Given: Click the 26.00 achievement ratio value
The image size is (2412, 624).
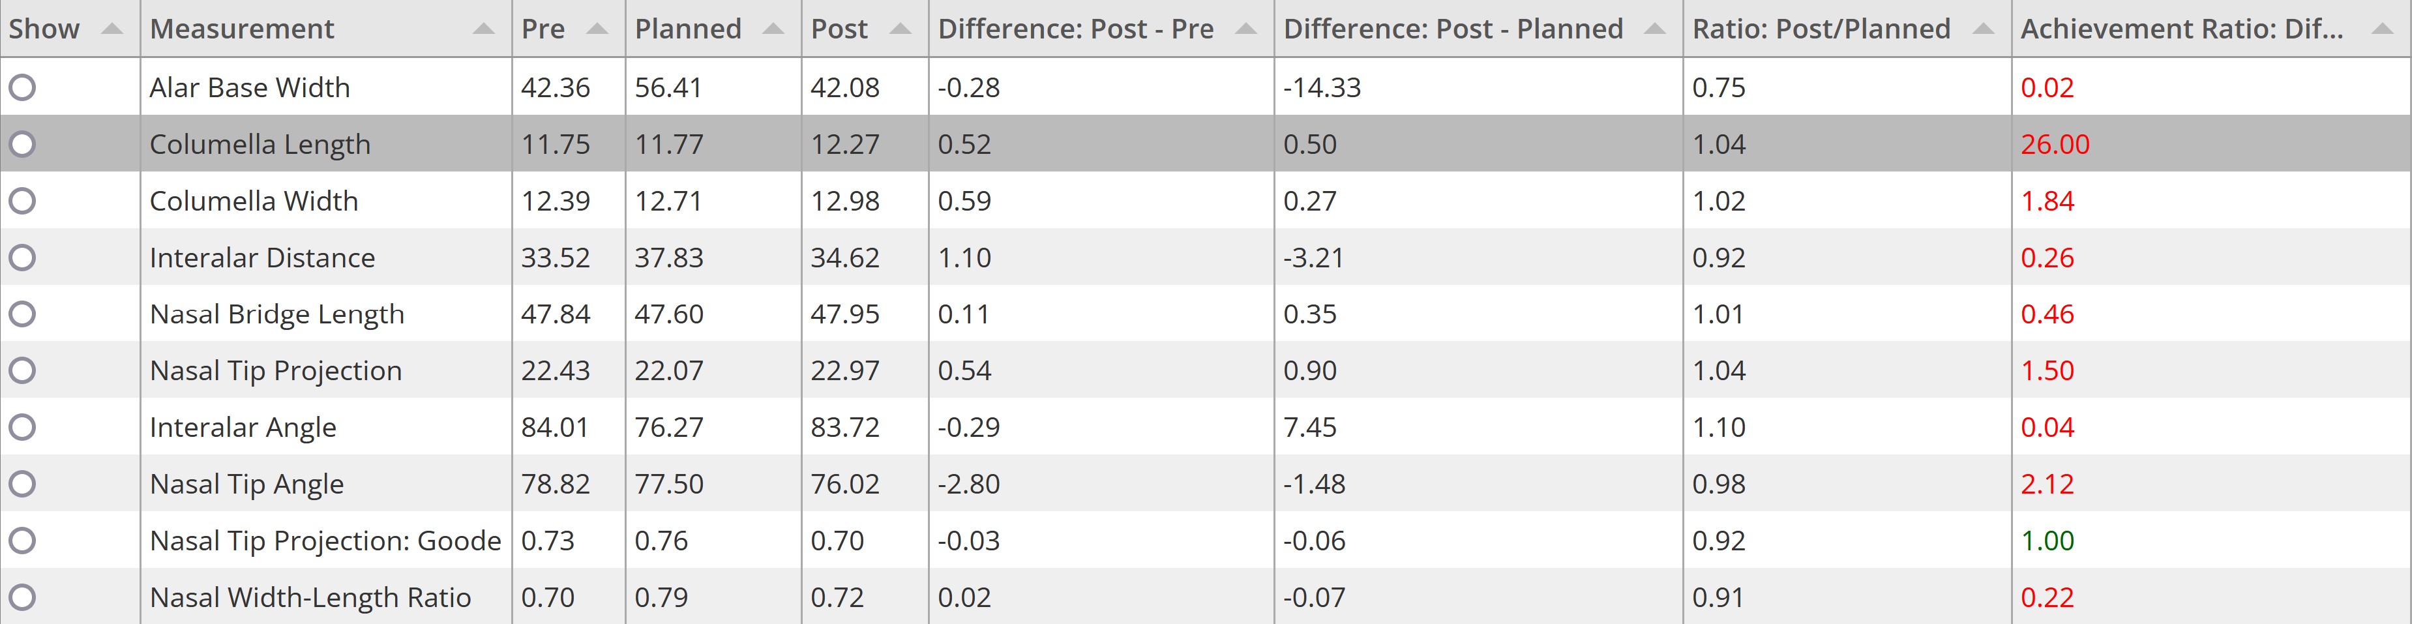Looking at the screenshot, I should tap(2054, 144).
